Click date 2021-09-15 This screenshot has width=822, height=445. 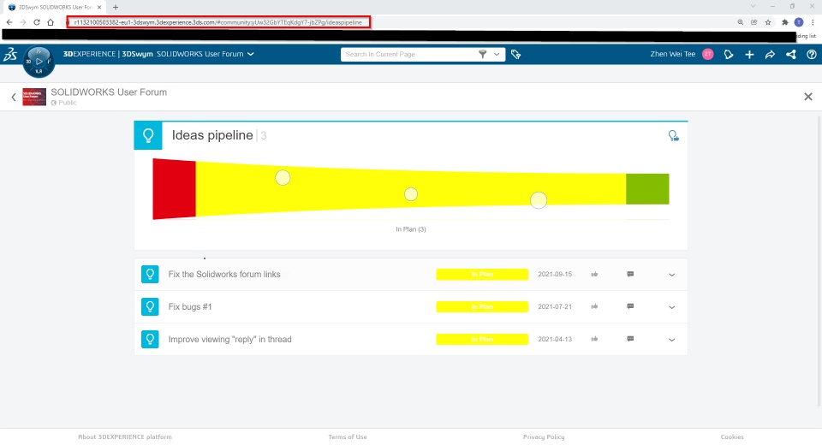[555, 274]
